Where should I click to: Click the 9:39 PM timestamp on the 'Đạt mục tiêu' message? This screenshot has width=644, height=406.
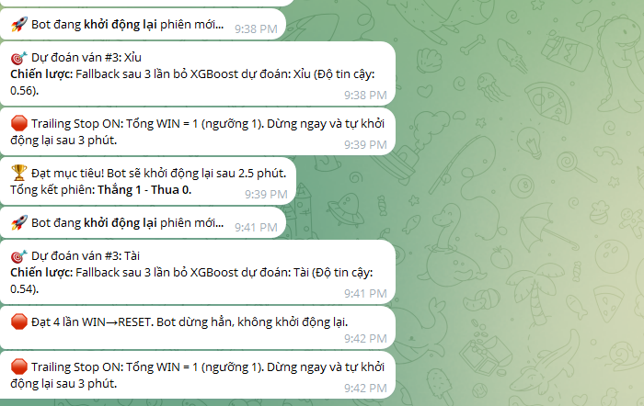[x=266, y=195]
